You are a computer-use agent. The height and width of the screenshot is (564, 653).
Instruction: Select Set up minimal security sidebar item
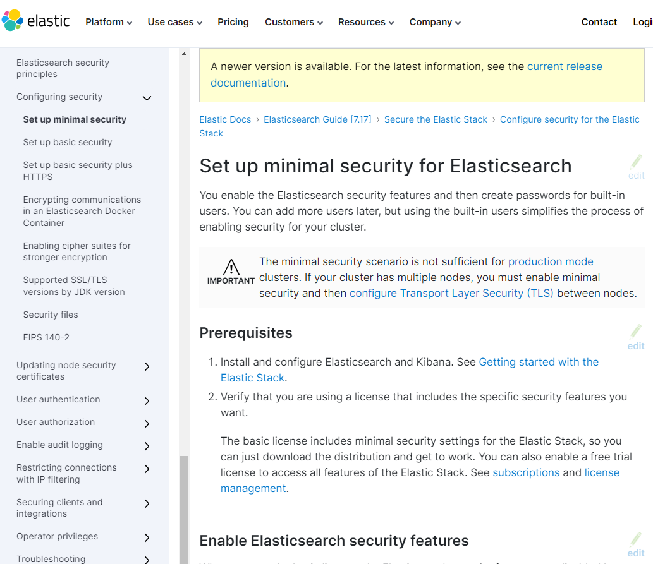(x=75, y=119)
